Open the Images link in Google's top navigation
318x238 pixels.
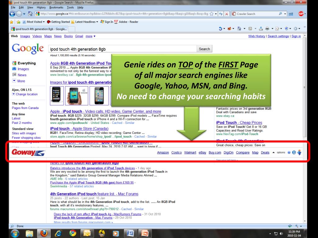(x=25, y=36)
